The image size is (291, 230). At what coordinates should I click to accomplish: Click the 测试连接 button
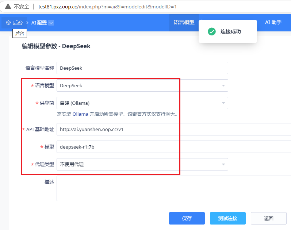click(x=228, y=218)
